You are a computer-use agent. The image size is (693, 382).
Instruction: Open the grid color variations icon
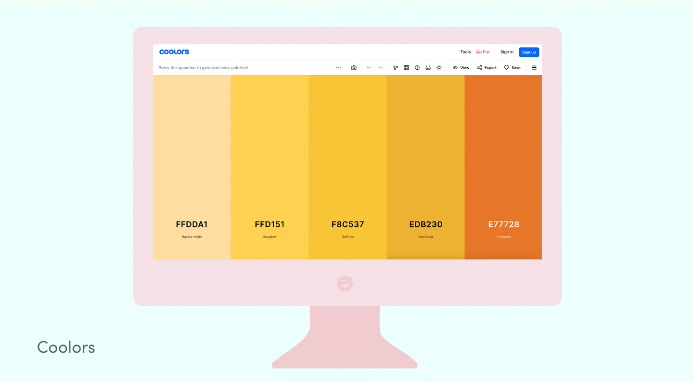pos(406,68)
